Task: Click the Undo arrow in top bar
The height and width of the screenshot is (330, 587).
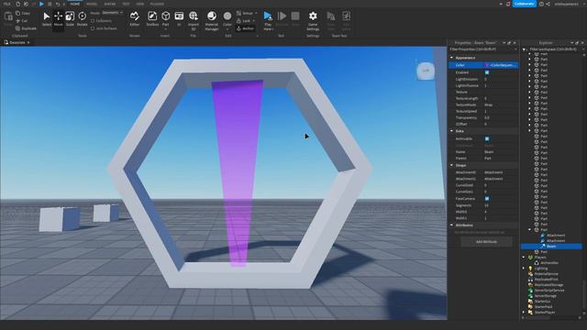Action: [x=57, y=4]
